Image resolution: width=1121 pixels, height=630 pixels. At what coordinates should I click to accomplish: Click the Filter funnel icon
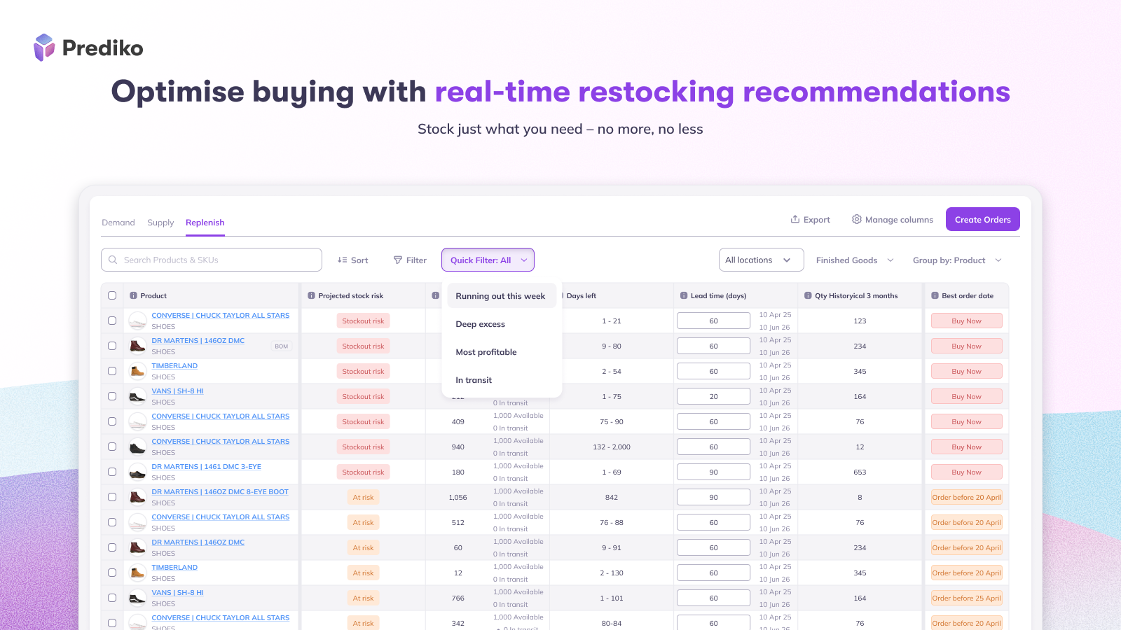tap(398, 260)
